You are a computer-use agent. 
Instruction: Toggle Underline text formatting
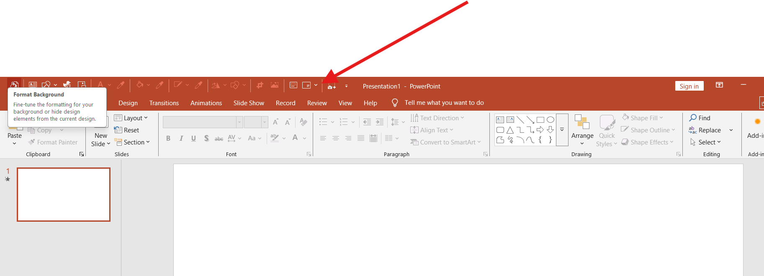[193, 138]
